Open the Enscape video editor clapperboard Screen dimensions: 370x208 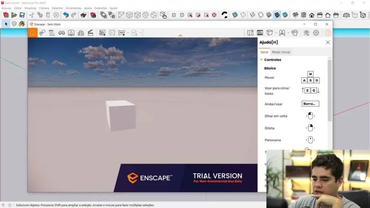(90, 32)
